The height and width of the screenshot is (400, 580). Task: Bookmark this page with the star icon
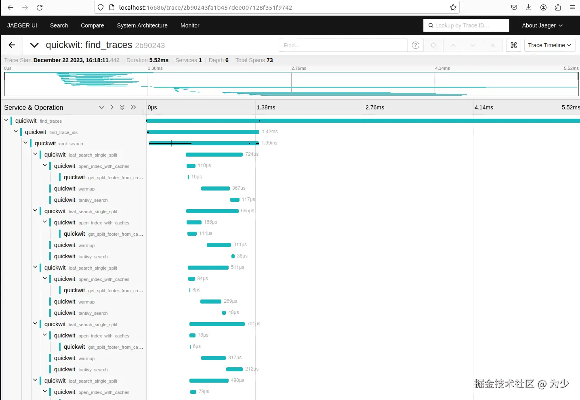pos(453,7)
